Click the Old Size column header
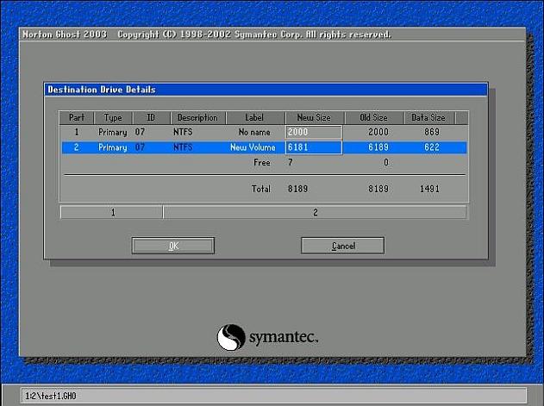This screenshot has width=544, height=406. (374, 117)
